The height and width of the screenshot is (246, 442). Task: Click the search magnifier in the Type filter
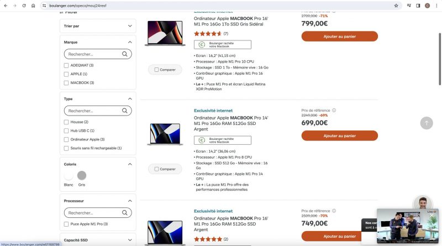(125, 111)
